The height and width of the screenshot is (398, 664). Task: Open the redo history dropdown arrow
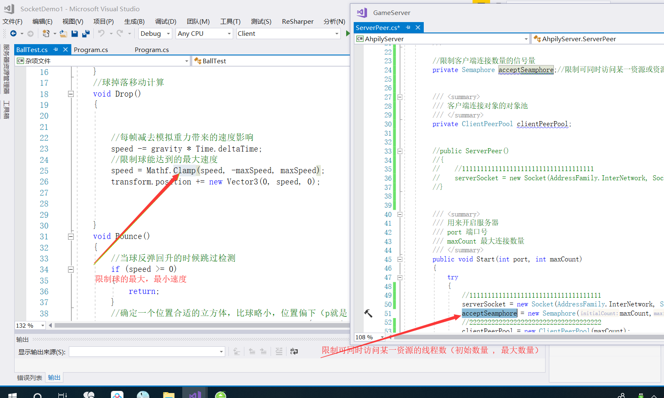129,33
